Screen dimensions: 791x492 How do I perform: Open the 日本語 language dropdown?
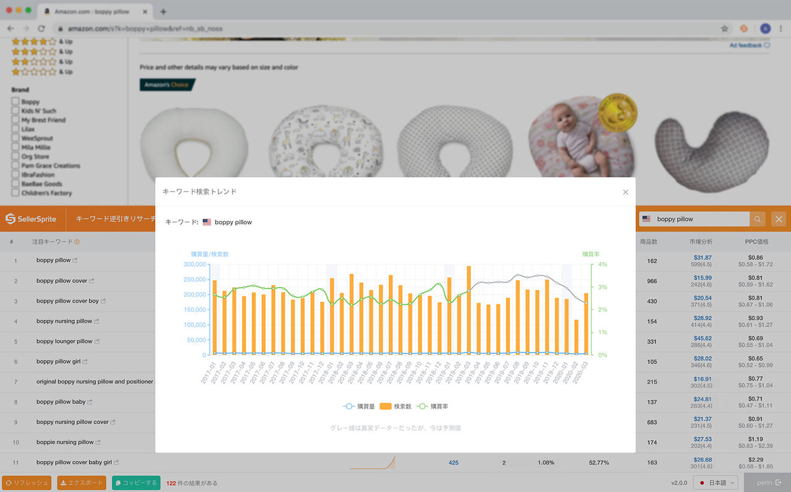[x=716, y=483]
